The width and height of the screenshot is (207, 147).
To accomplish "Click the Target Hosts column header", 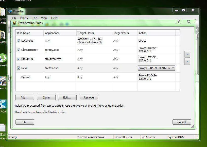I will [94, 33].
